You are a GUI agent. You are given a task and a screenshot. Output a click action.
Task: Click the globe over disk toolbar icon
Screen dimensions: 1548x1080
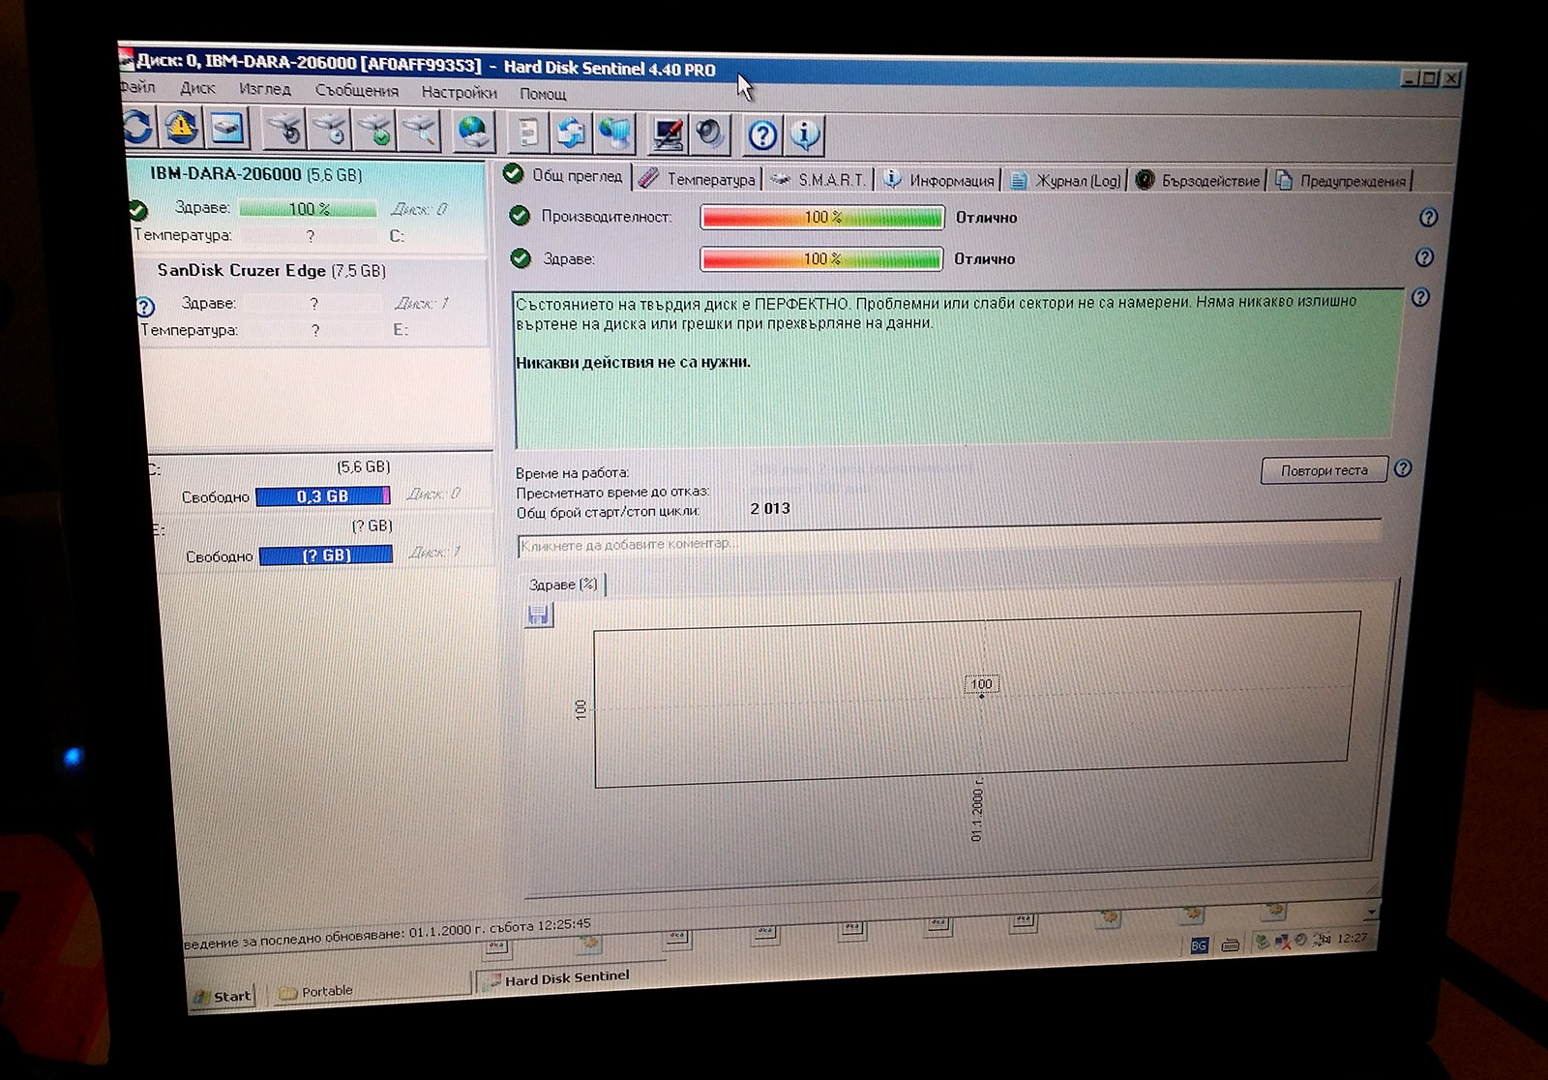point(474,132)
